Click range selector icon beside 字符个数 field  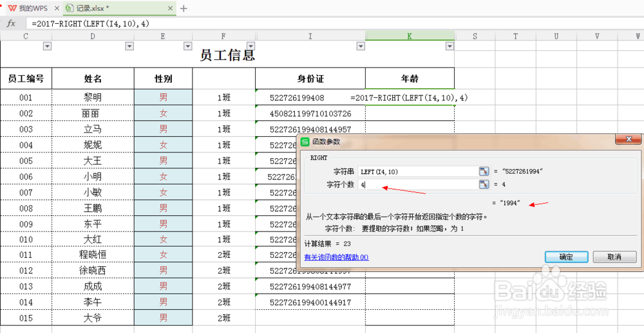484,184
